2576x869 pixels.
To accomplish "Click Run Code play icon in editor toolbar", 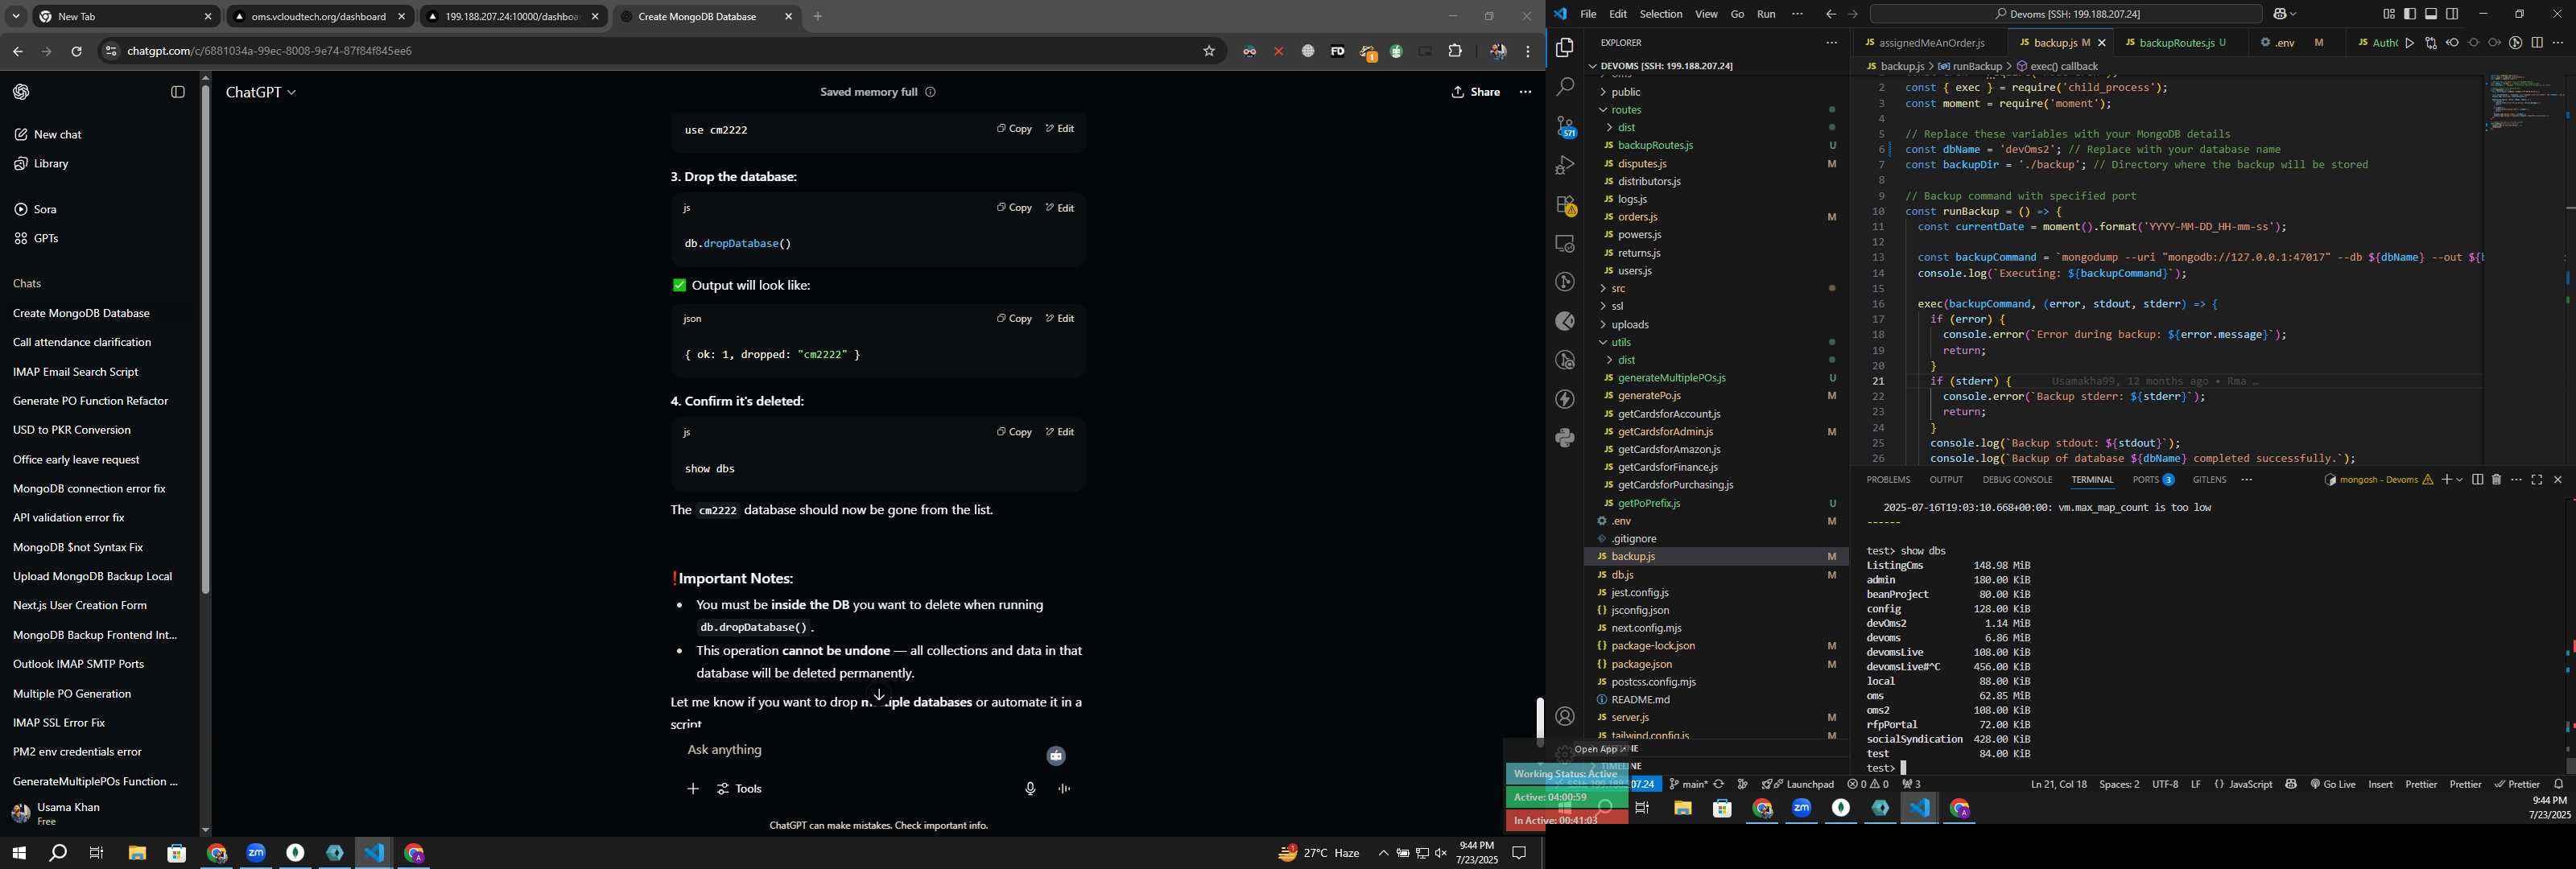I will (2410, 43).
